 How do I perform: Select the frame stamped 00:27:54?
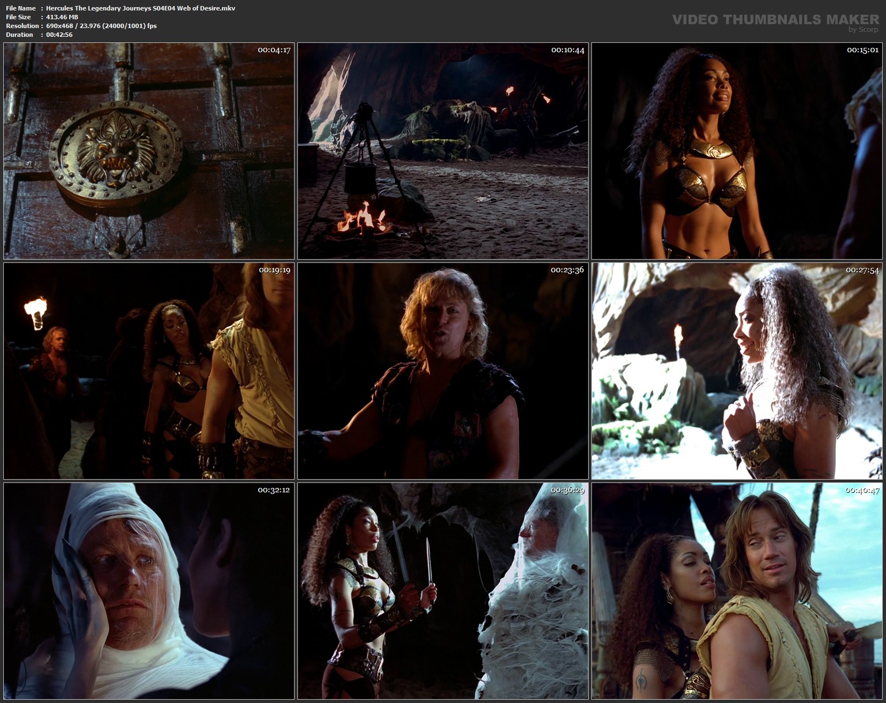point(737,371)
